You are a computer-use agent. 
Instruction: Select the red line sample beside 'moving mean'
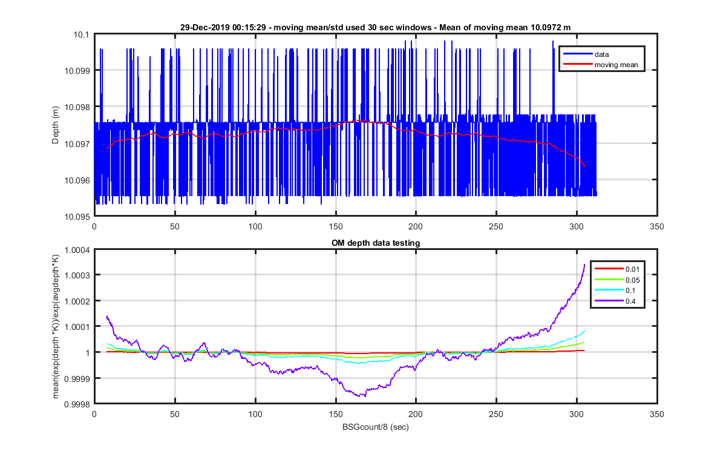coord(577,65)
